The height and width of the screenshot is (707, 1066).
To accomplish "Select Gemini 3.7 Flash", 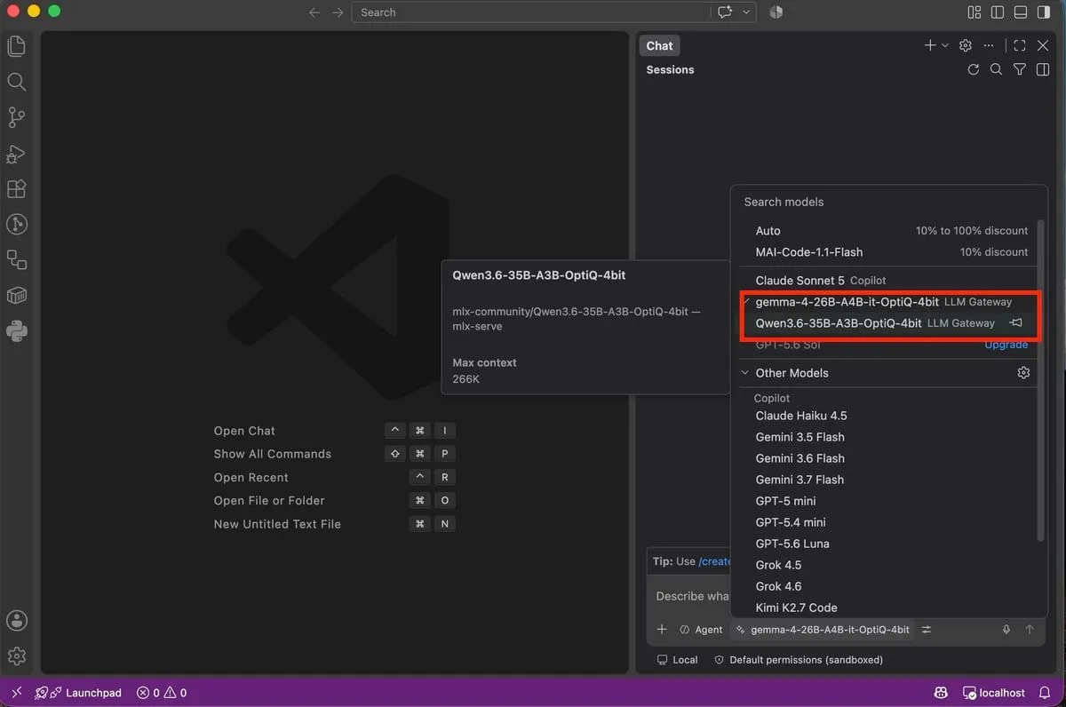I will pyautogui.click(x=887, y=480).
